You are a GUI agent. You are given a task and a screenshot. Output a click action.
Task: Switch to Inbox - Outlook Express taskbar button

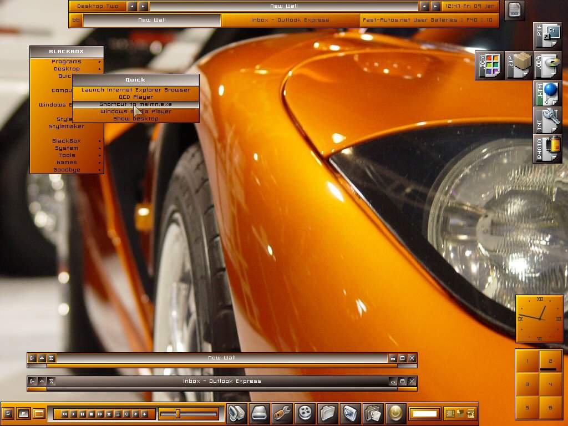click(x=290, y=20)
